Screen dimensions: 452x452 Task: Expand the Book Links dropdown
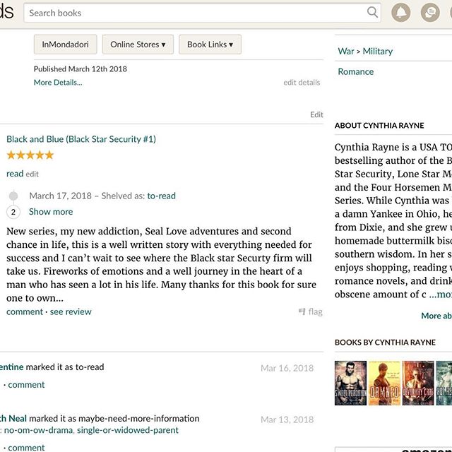point(210,44)
